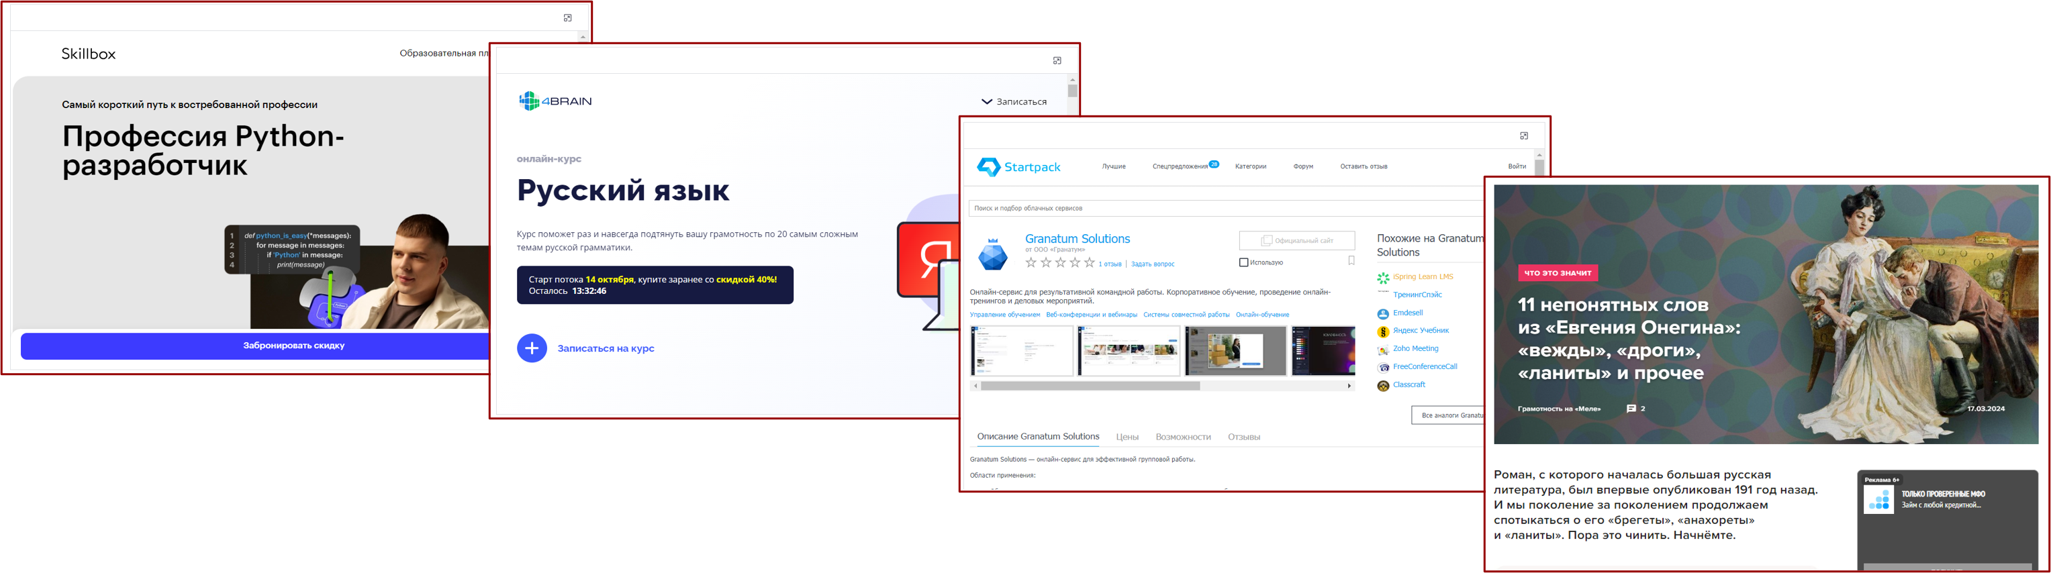Click the gallery scroll-left arrow
Image resolution: width=2051 pixels, height=573 pixels.
click(975, 386)
